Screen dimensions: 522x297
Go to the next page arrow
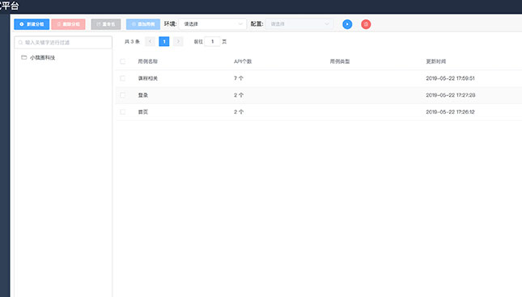[x=178, y=41]
